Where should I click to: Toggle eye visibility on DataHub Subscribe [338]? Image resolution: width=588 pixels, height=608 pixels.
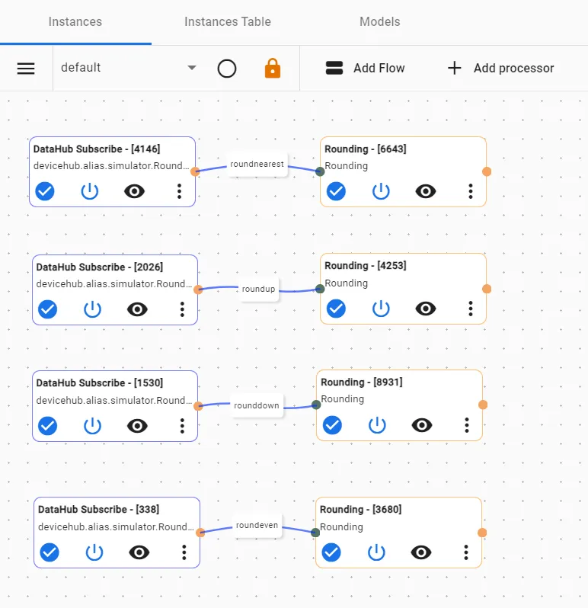(x=139, y=552)
